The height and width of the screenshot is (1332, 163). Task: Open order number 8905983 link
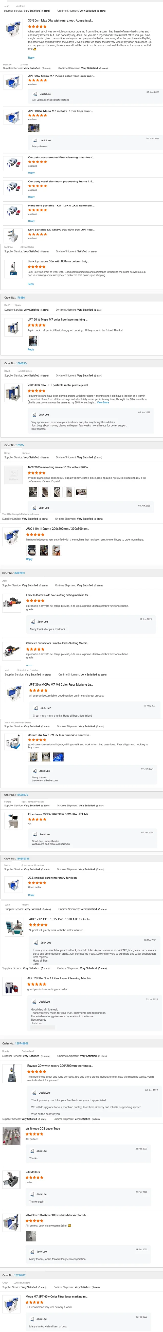point(20,573)
